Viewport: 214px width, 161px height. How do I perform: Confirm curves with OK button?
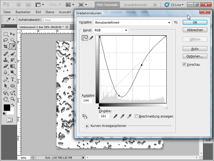195,23
